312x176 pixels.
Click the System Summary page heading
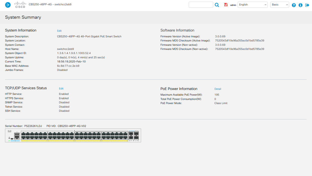23,17
